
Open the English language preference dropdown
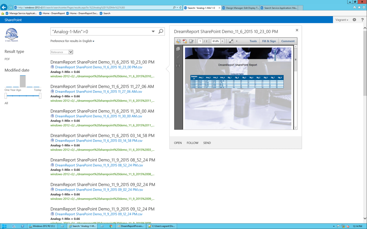pos(88,41)
